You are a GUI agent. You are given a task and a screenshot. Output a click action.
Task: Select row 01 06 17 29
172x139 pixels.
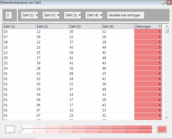click(x=82, y=100)
